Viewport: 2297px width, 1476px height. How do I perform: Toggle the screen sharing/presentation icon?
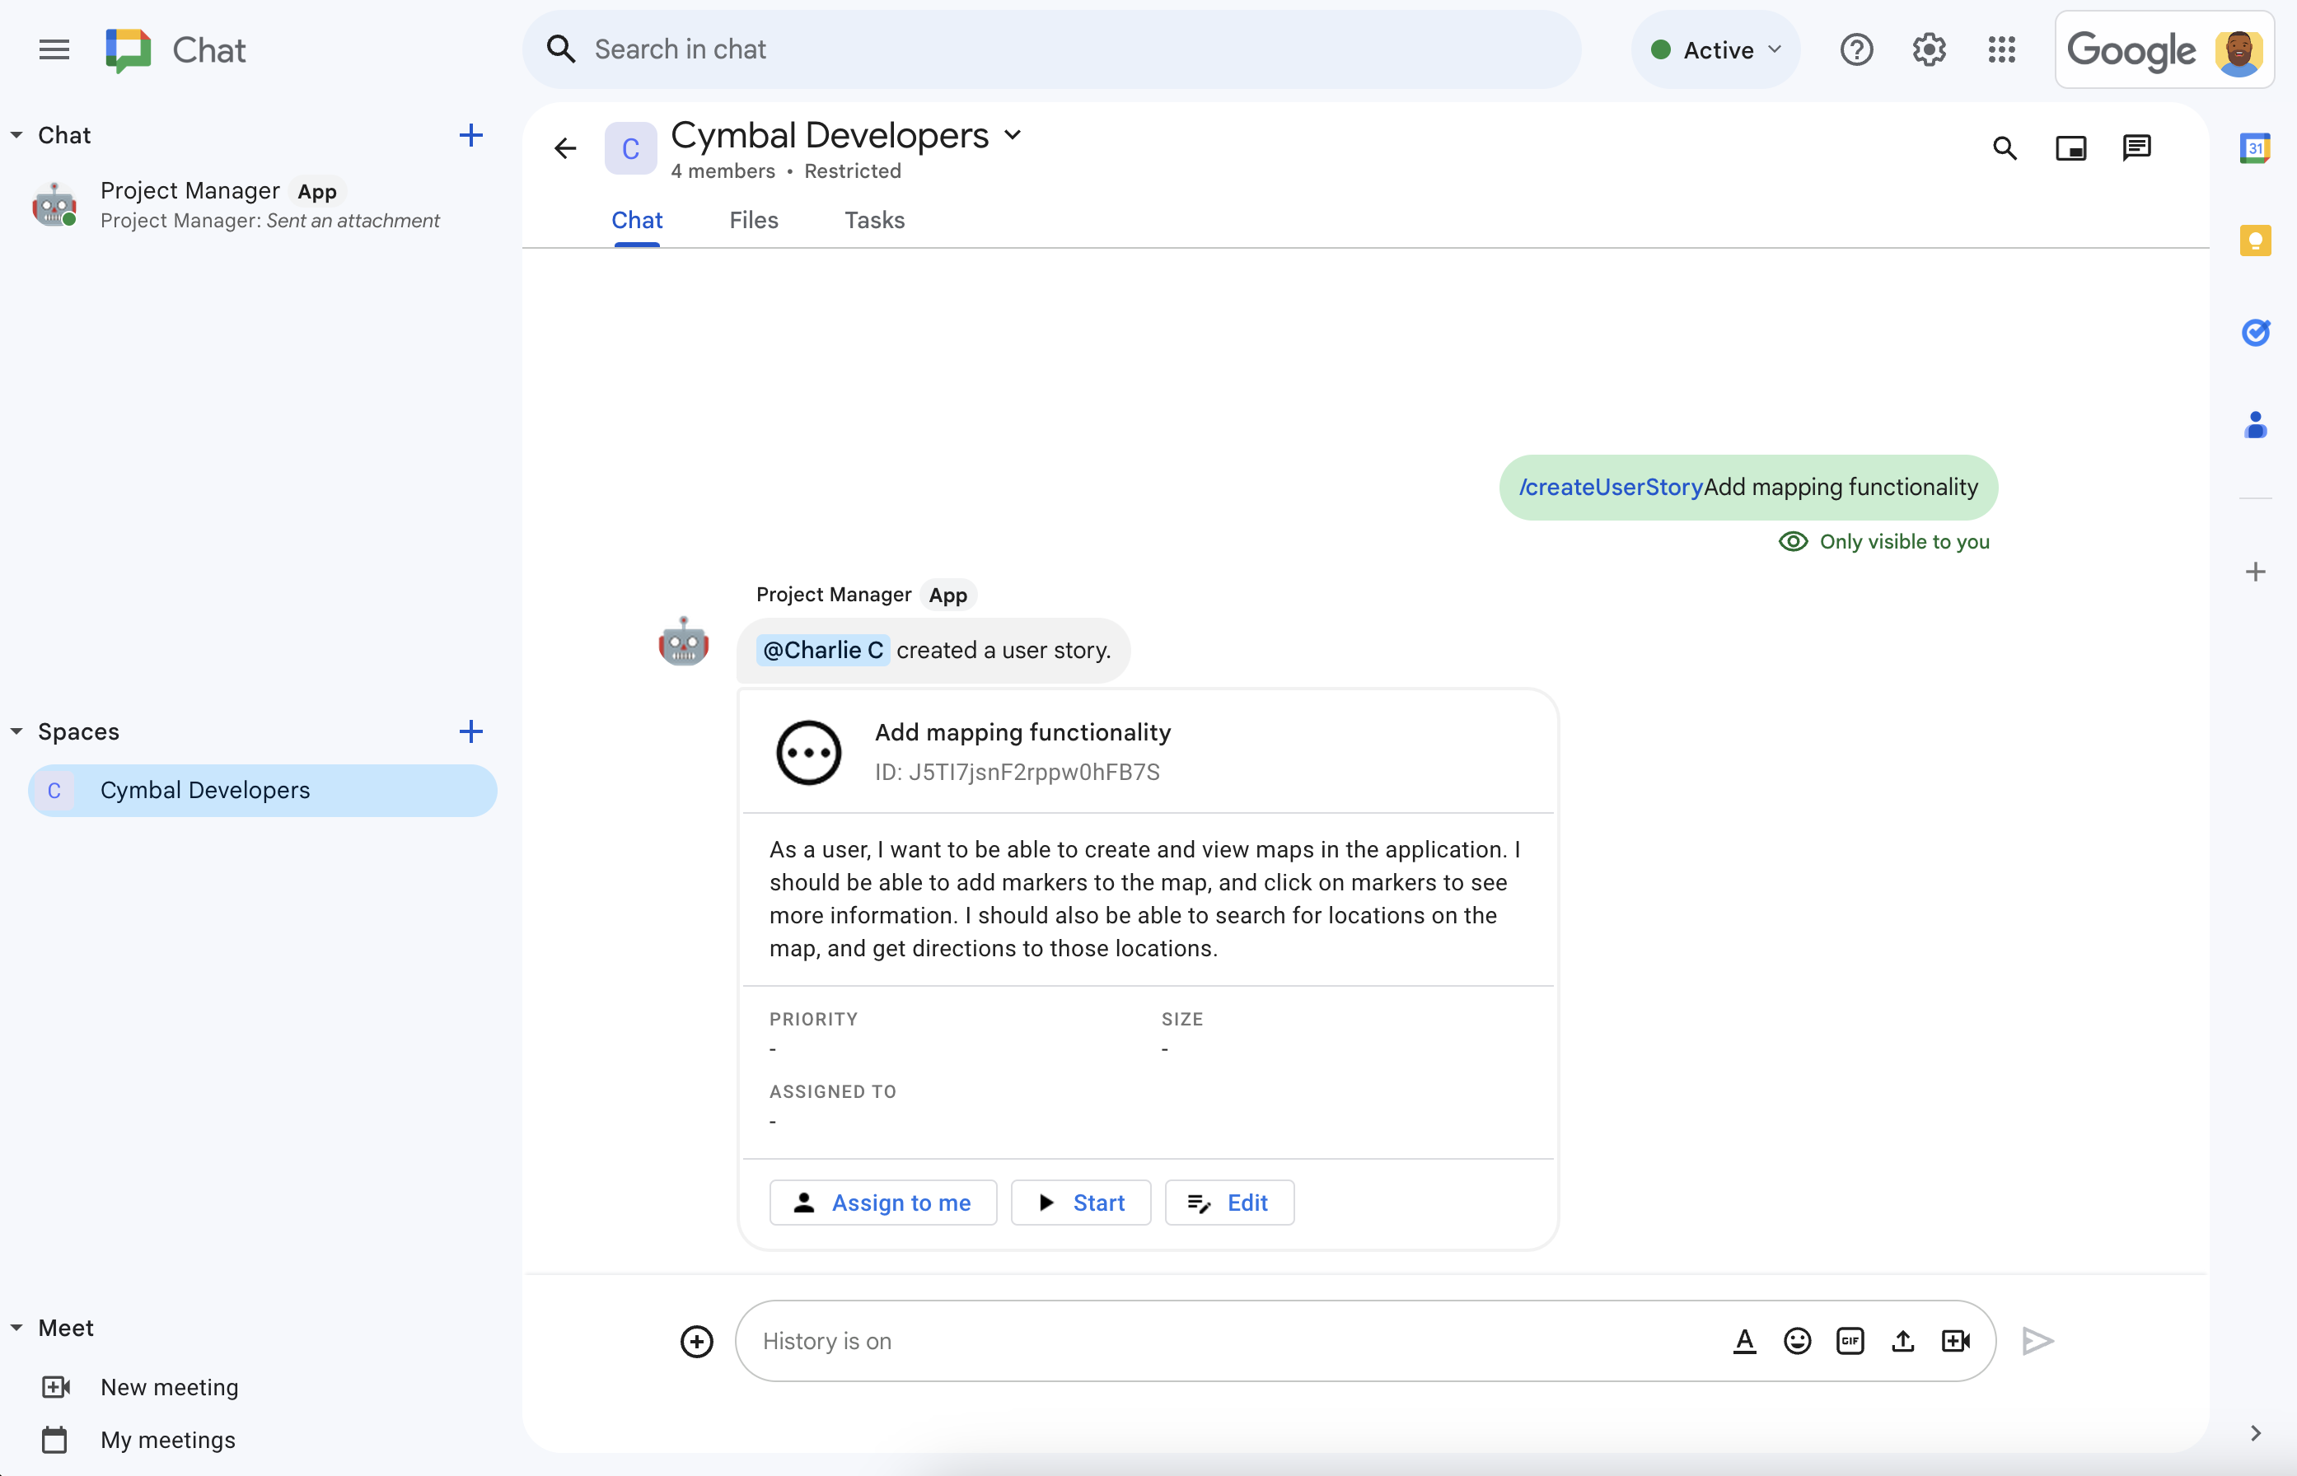[x=2071, y=149]
